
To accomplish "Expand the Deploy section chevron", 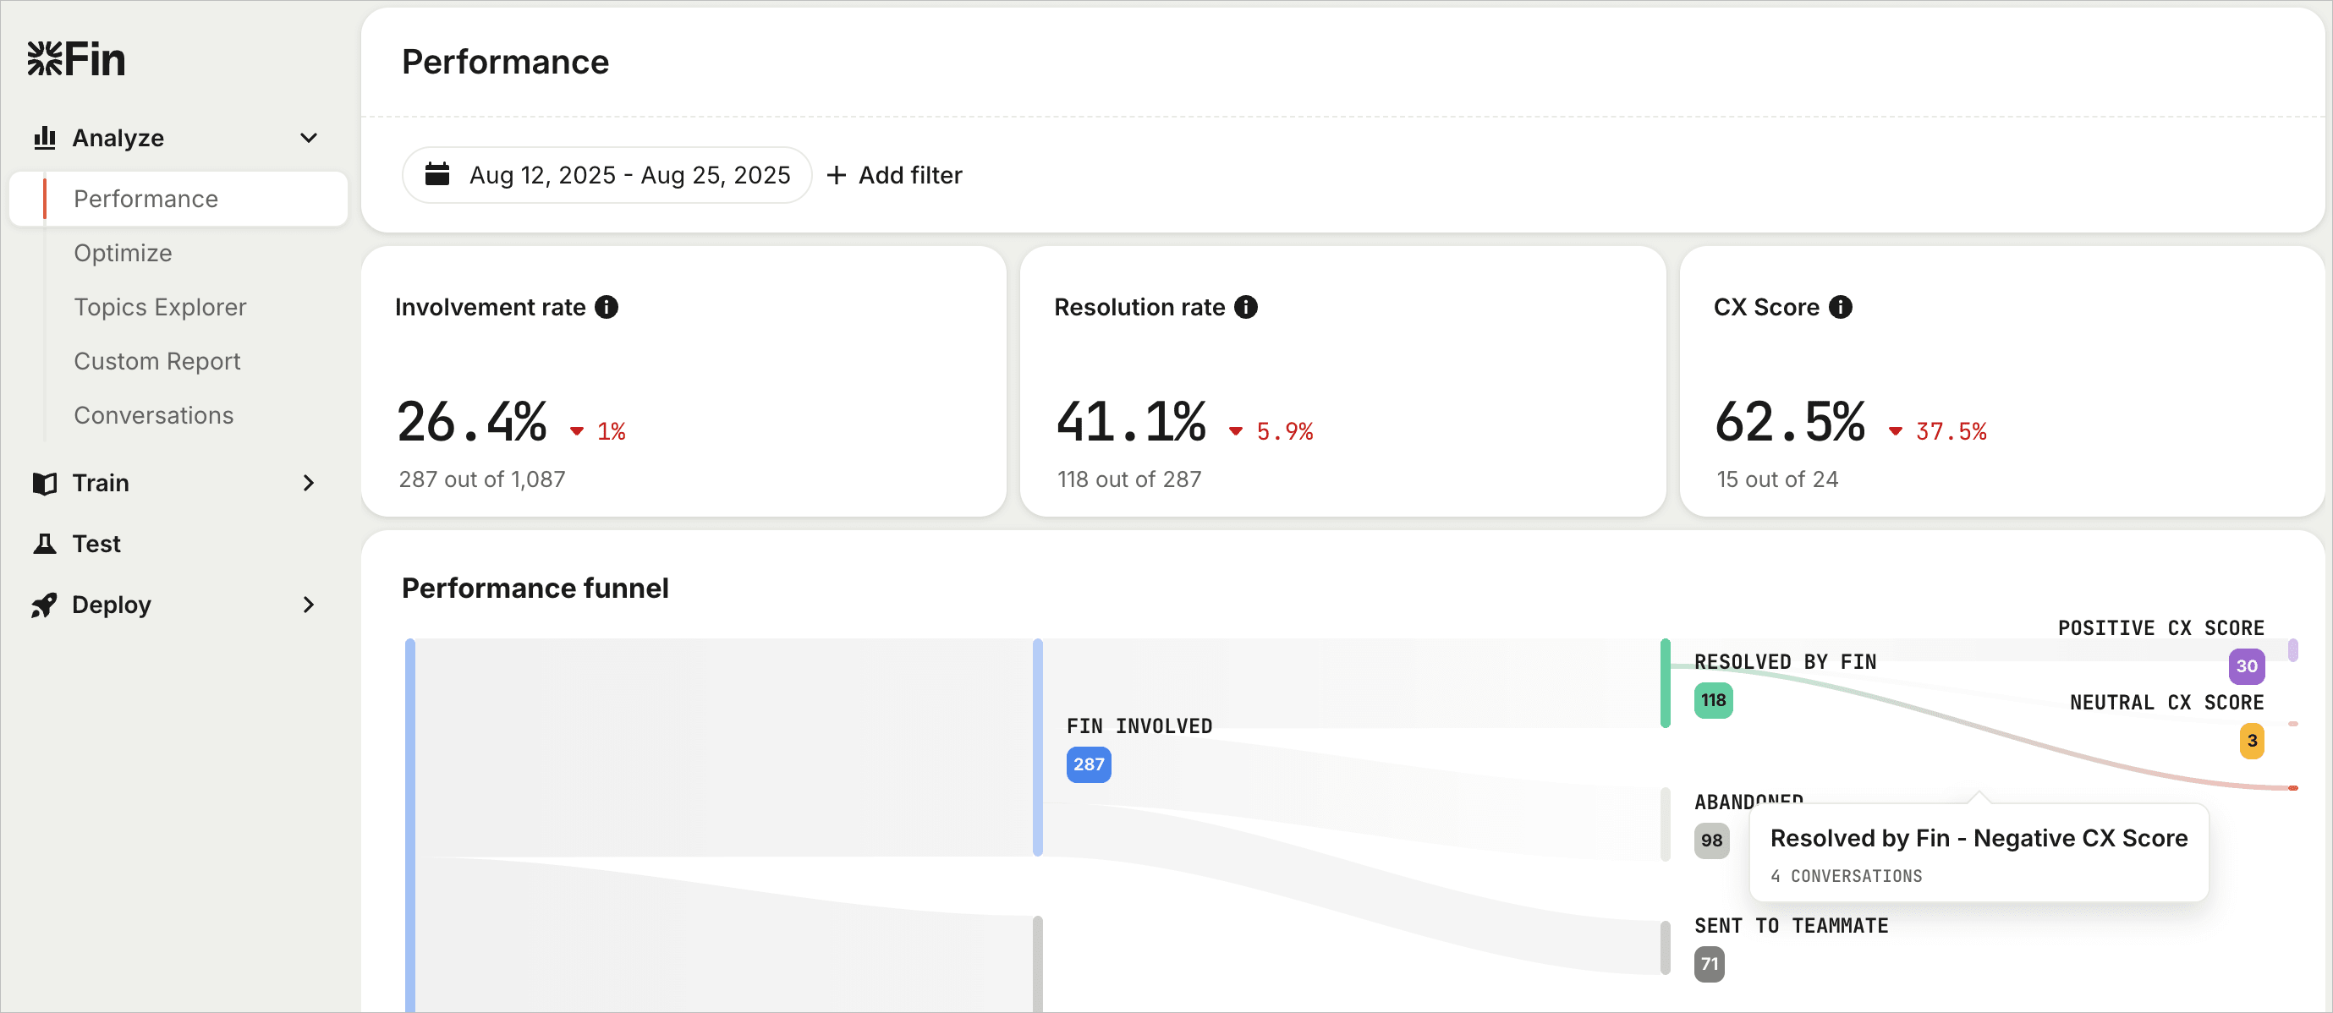I will (x=308, y=604).
